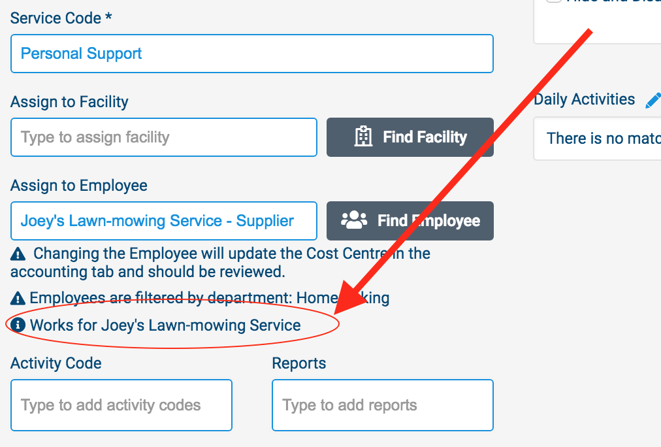
Task: Click the warning triangle beside Cost Centre notice
Action: (x=18, y=254)
